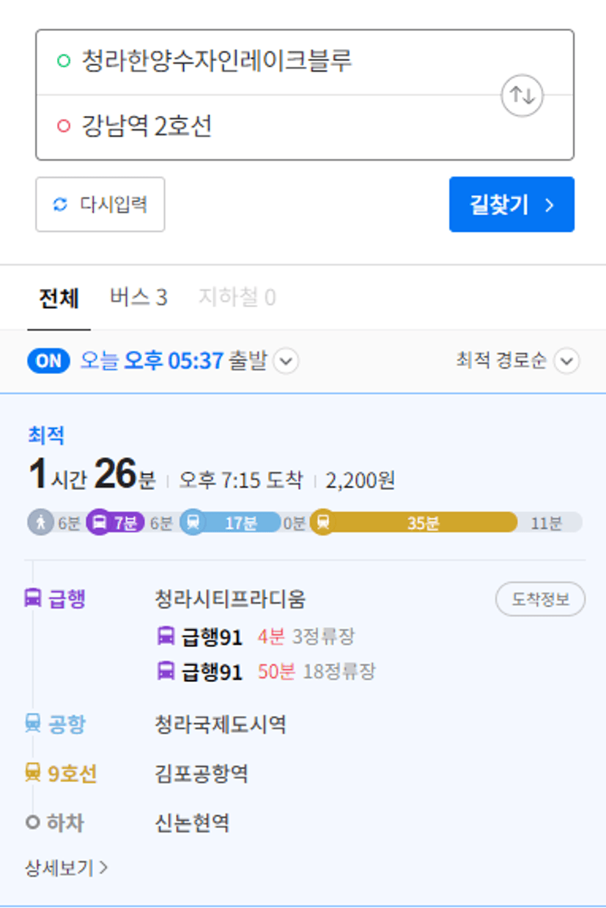Switch to the 버스 3 tab
The width and height of the screenshot is (606, 908).
click(138, 298)
